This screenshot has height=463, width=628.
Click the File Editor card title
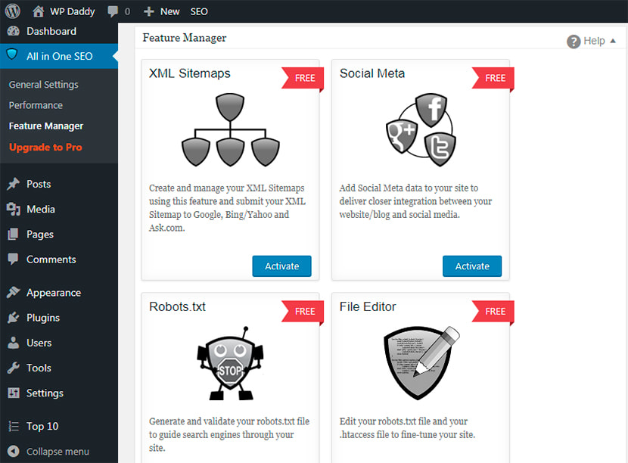(x=368, y=306)
